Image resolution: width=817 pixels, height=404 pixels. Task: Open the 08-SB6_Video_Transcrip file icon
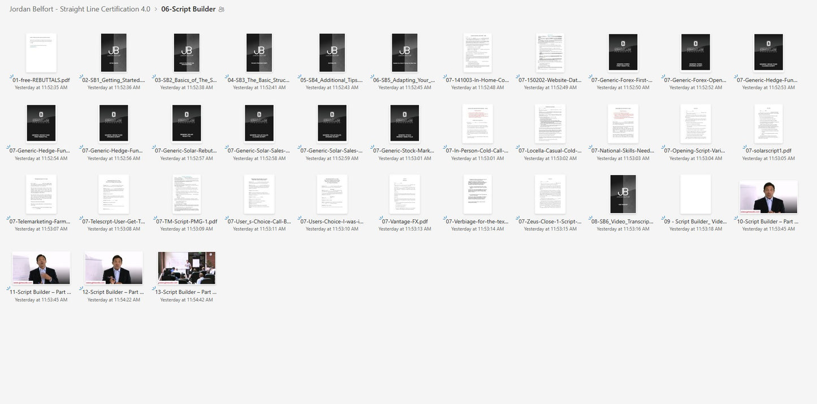623,194
